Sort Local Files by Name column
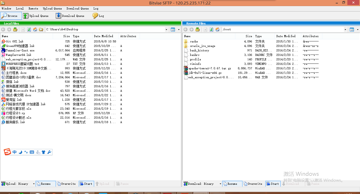 27,36
